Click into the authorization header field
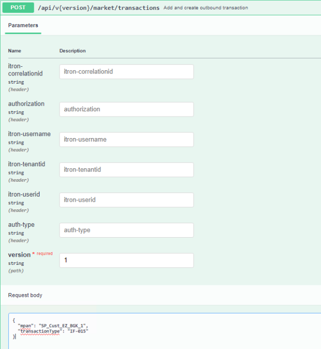The image size is (321, 349). [x=126, y=109]
